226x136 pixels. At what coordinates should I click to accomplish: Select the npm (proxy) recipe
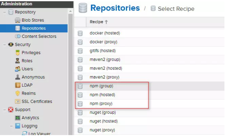101,104
